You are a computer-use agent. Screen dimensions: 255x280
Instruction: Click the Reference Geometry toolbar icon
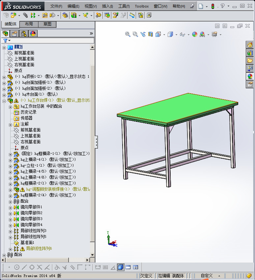(86, 15)
